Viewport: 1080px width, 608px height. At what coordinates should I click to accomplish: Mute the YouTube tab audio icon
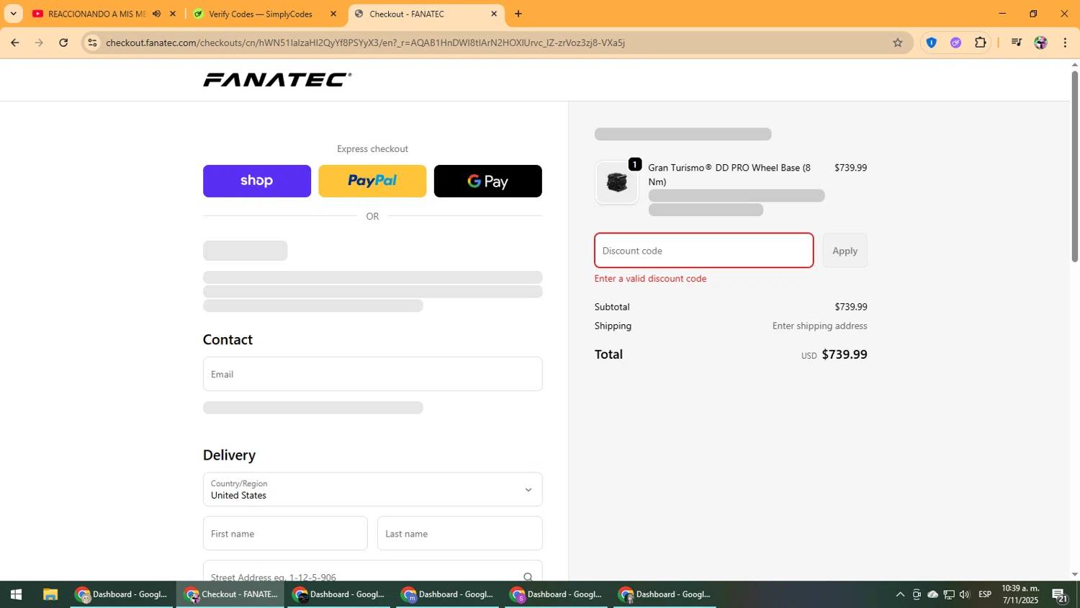(x=156, y=14)
